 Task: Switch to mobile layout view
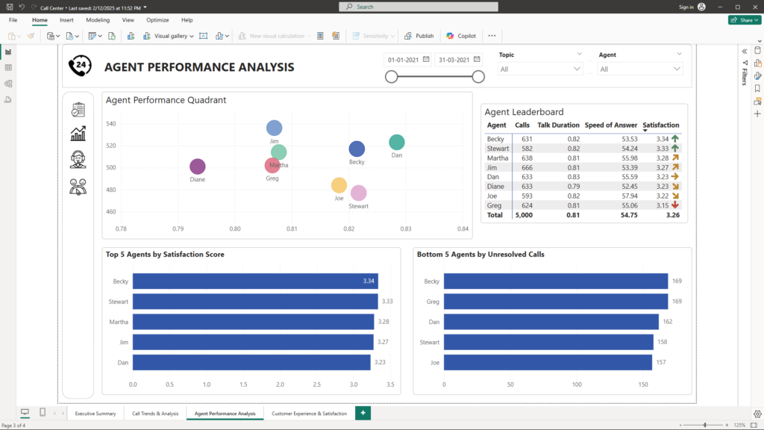[43, 413]
